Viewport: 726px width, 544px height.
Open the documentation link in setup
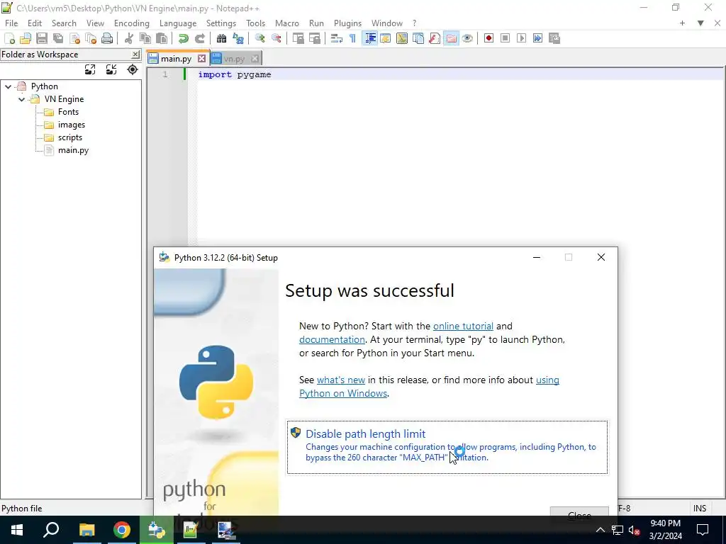(332, 339)
